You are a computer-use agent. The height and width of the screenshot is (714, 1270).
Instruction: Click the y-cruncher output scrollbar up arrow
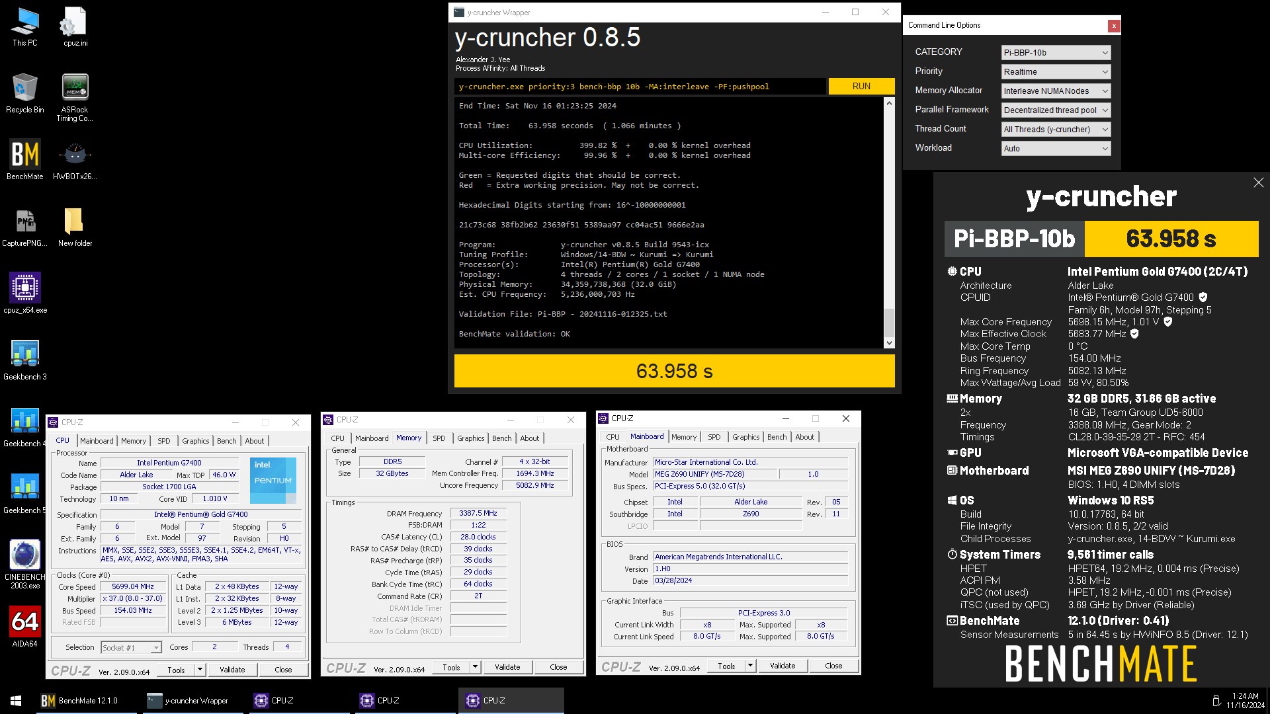(x=889, y=103)
